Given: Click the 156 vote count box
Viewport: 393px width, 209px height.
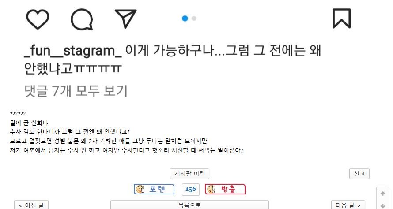Looking at the screenshot, I should (191, 190).
